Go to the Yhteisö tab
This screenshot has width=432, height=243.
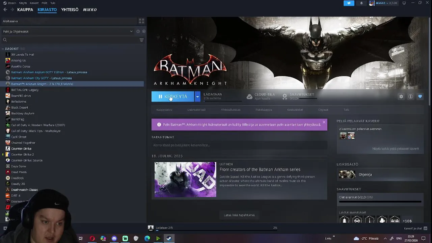(x=70, y=9)
